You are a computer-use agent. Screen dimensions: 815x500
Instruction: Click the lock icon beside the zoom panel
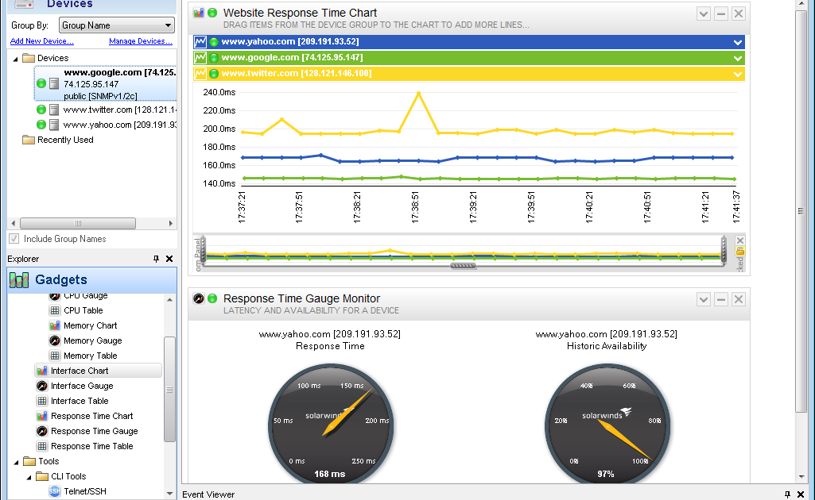pyautogui.click(x=740, y=251)
